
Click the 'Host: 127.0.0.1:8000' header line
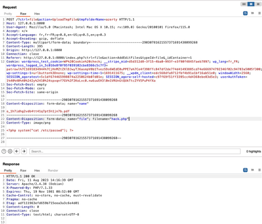click(x=25, y=24)
